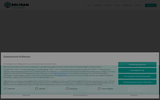Click the green button in header navigation
160x100 pixels.
click(x=151, y=5)
